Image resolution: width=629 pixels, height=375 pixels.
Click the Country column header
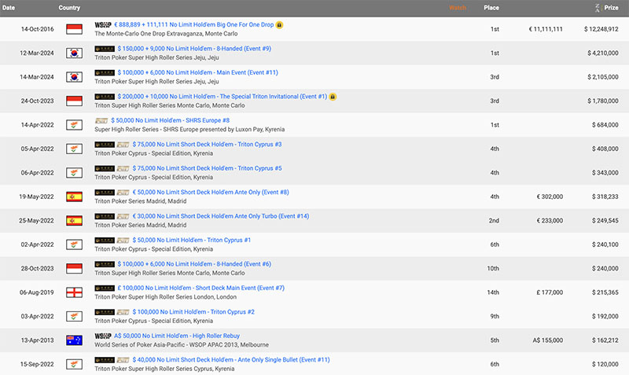click(69, 8)
